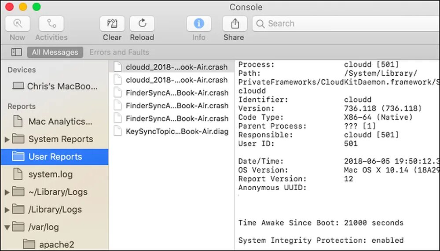Viewport: 440px width, 251px height.
Task: Collapse the /var/log disclosure triangle
Action: point(7,227)
